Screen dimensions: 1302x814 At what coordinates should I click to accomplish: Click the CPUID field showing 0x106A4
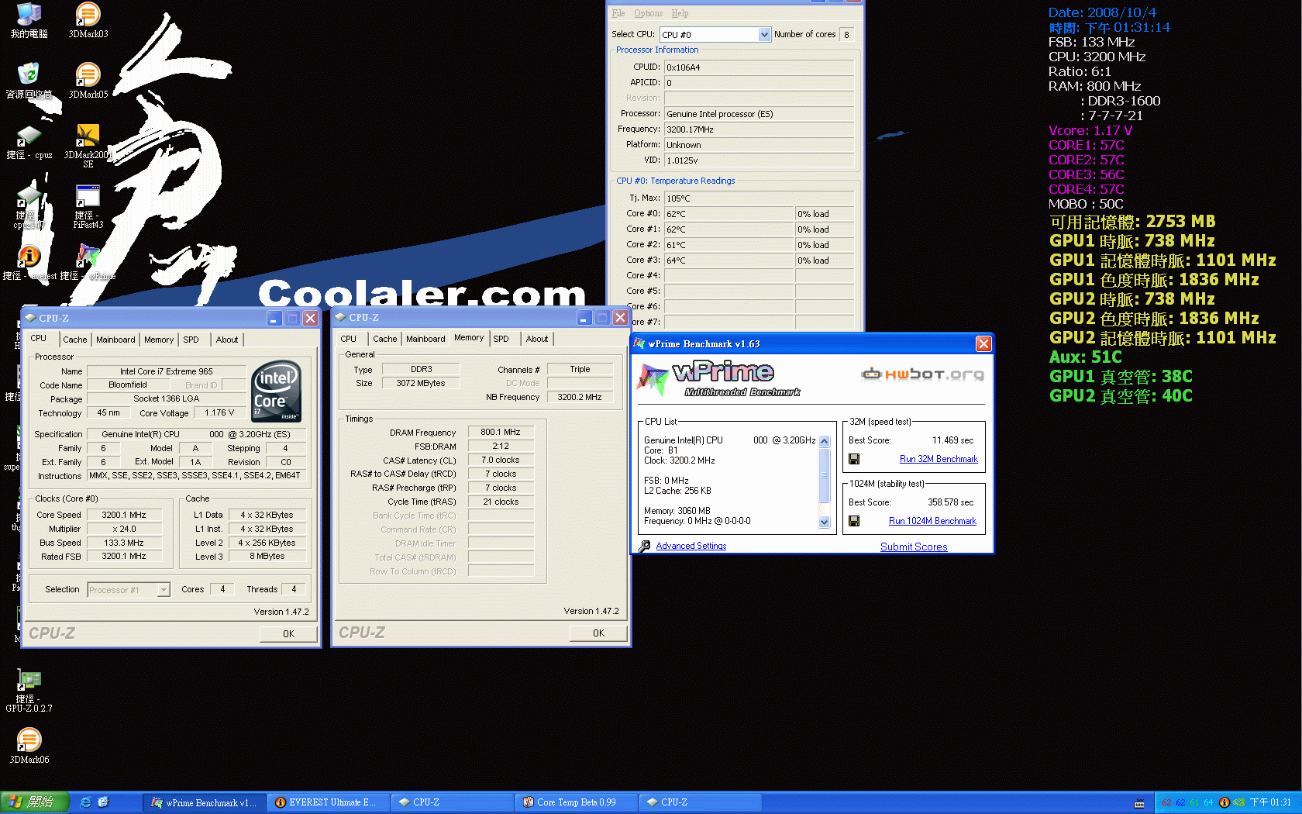coord(759,67)
